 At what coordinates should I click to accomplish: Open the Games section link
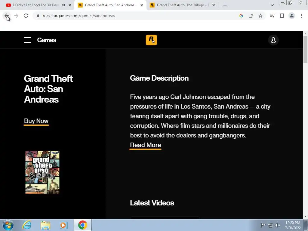47,40
